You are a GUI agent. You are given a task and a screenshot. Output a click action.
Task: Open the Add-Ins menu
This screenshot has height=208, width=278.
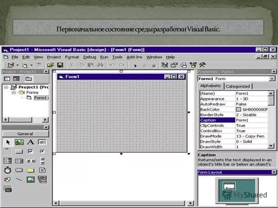134,57
